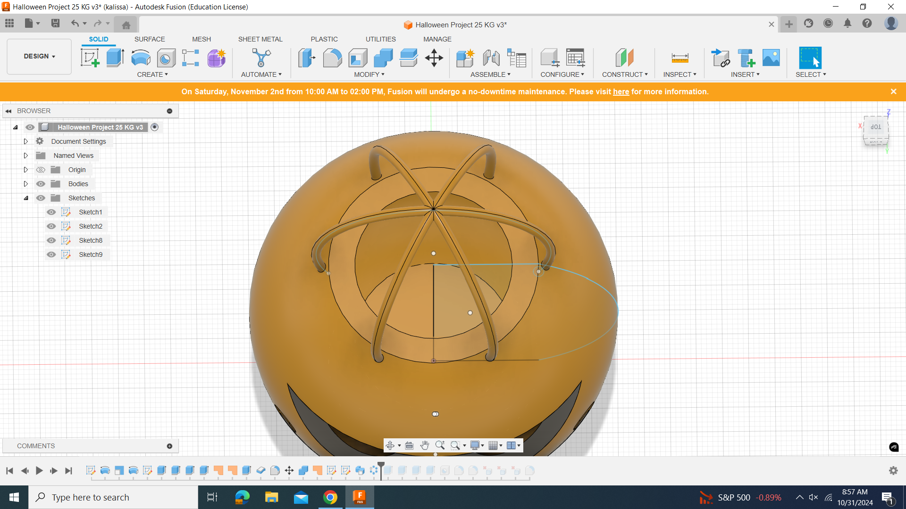Click the New Component icon
This screenshot has width=906, height=509.
465,58
